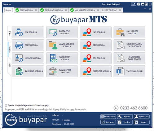Click the Süre Sonu date 29.07.2023

click(69, 124)
